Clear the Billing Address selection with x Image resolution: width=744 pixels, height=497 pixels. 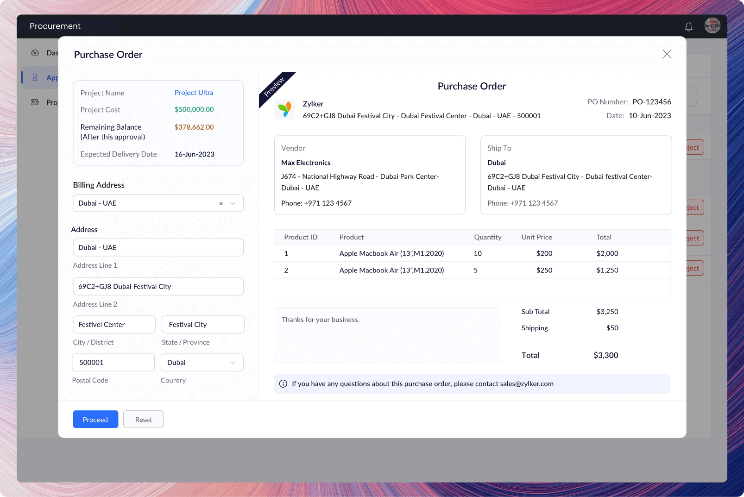221,203
